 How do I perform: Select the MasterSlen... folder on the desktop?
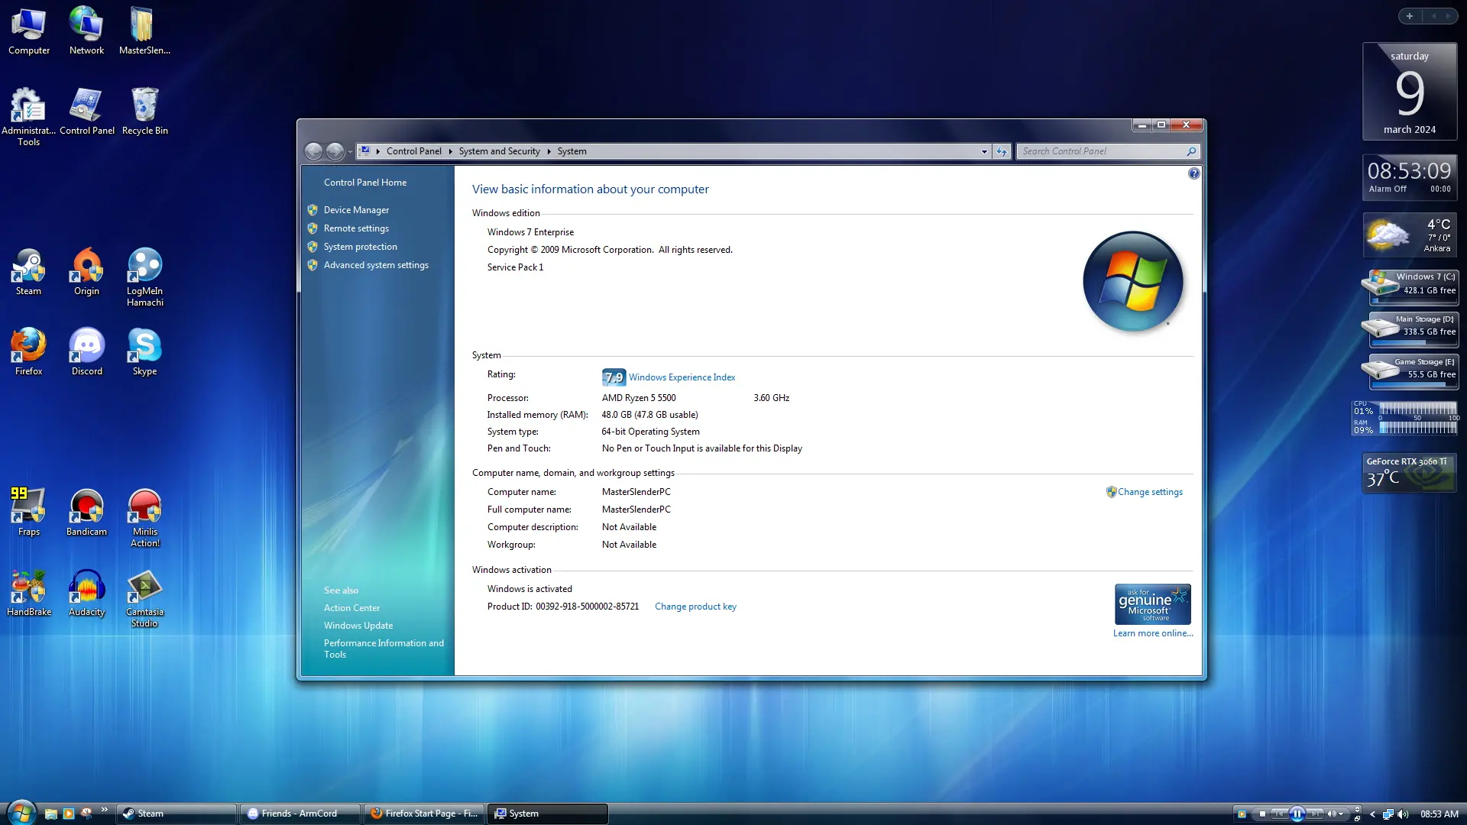144,32
